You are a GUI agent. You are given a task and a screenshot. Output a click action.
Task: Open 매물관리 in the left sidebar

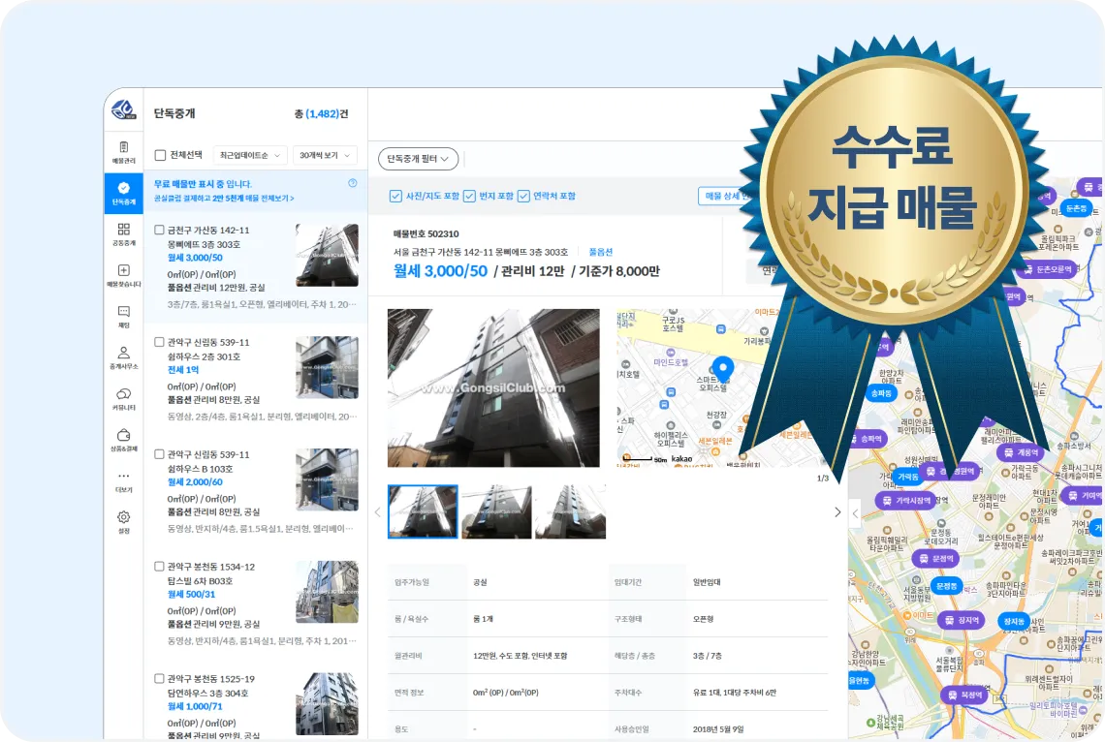(x=123, y=151)
